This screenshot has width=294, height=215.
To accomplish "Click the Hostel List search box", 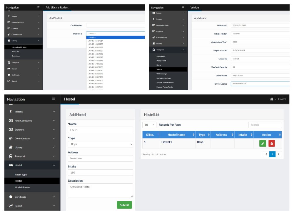I will pos(265,125).
